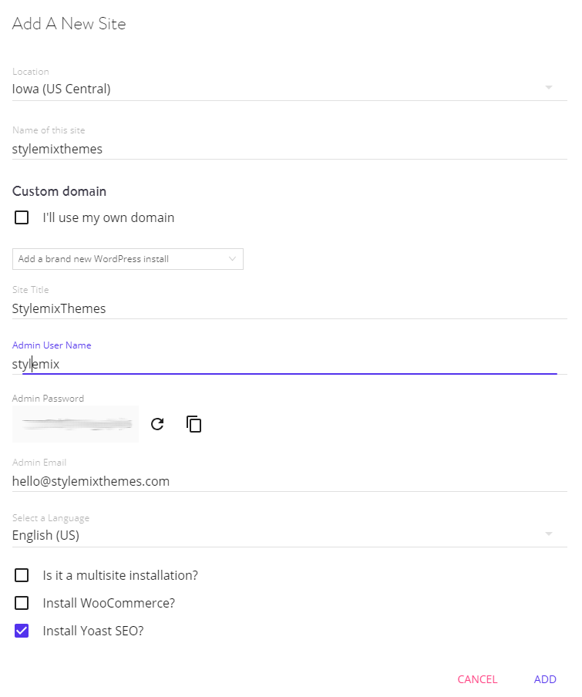Click the "Custom domain" section heading
Viewport: 582px width, 697px height.
point(59,191)
